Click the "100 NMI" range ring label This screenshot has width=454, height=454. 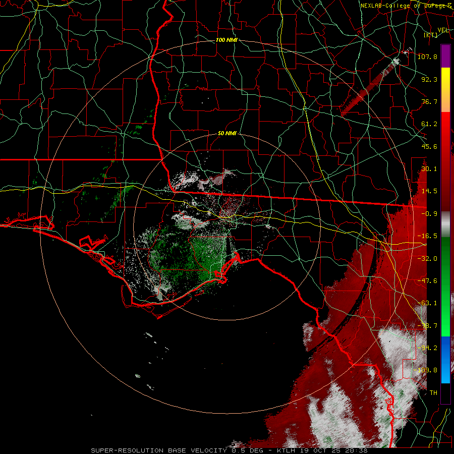click(226, 40)
